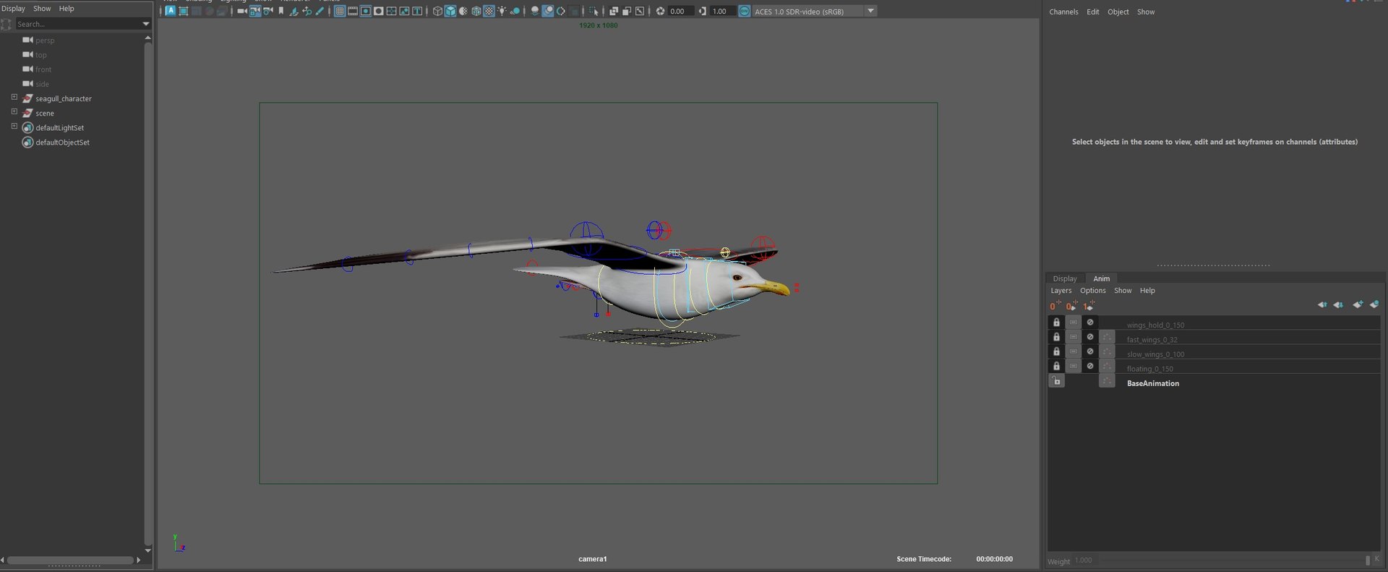Select smooth shade all cube icon
The height and width of the screenshot is (572, 1388).
click(x=450, y=11)
